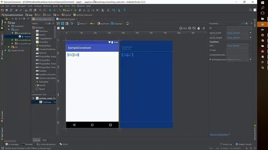Show the design view only icon
The width and height of the screenshot is (268, 150).
[x=58, y=24]
